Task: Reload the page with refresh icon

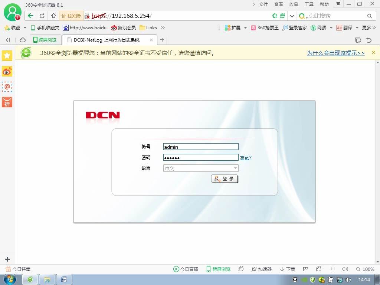Action: [x=42, y=16]
